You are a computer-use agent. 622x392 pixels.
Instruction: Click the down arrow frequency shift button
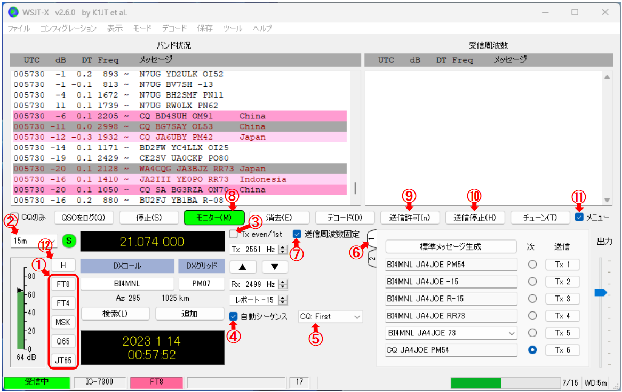pos(275,267)
